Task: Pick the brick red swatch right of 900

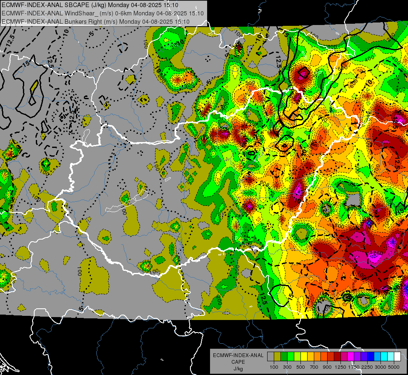Action: click(331, 356)
